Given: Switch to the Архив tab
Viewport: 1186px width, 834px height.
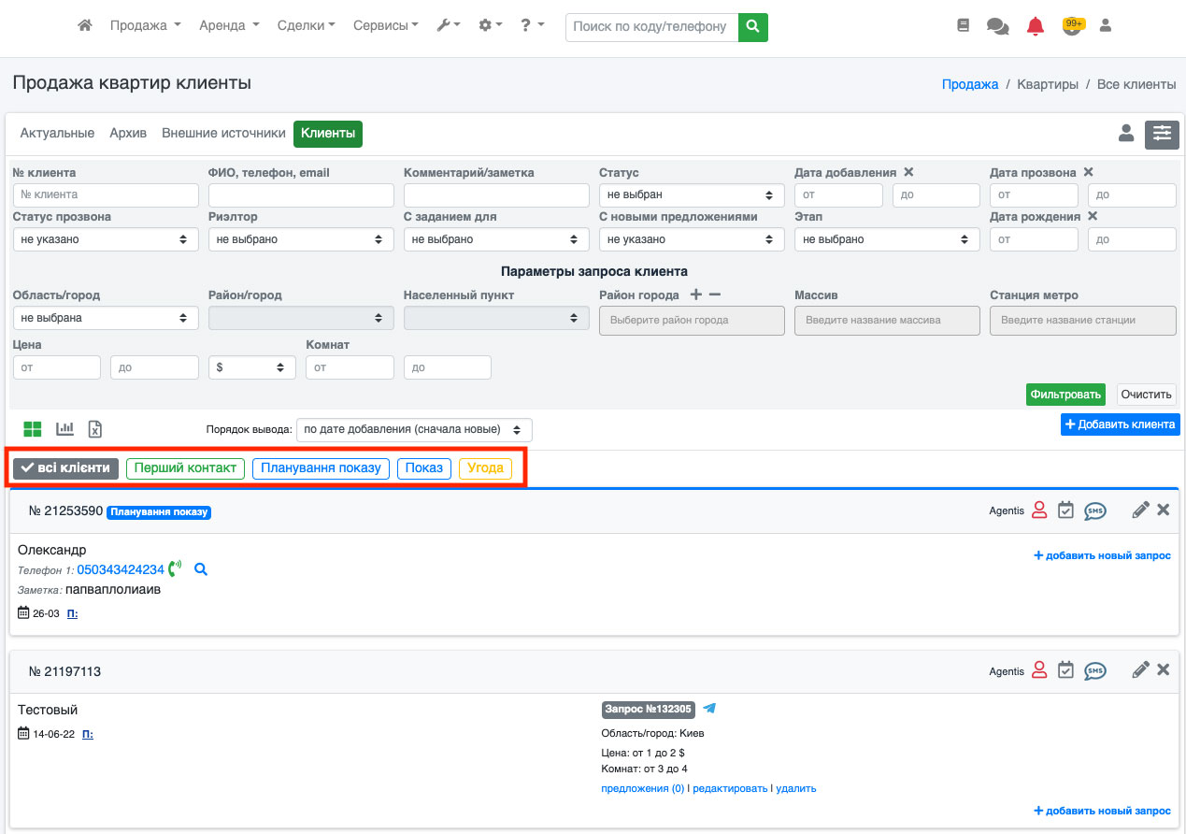Looking at the screenshot, I should pyautogui.click(x=128, y=134).
